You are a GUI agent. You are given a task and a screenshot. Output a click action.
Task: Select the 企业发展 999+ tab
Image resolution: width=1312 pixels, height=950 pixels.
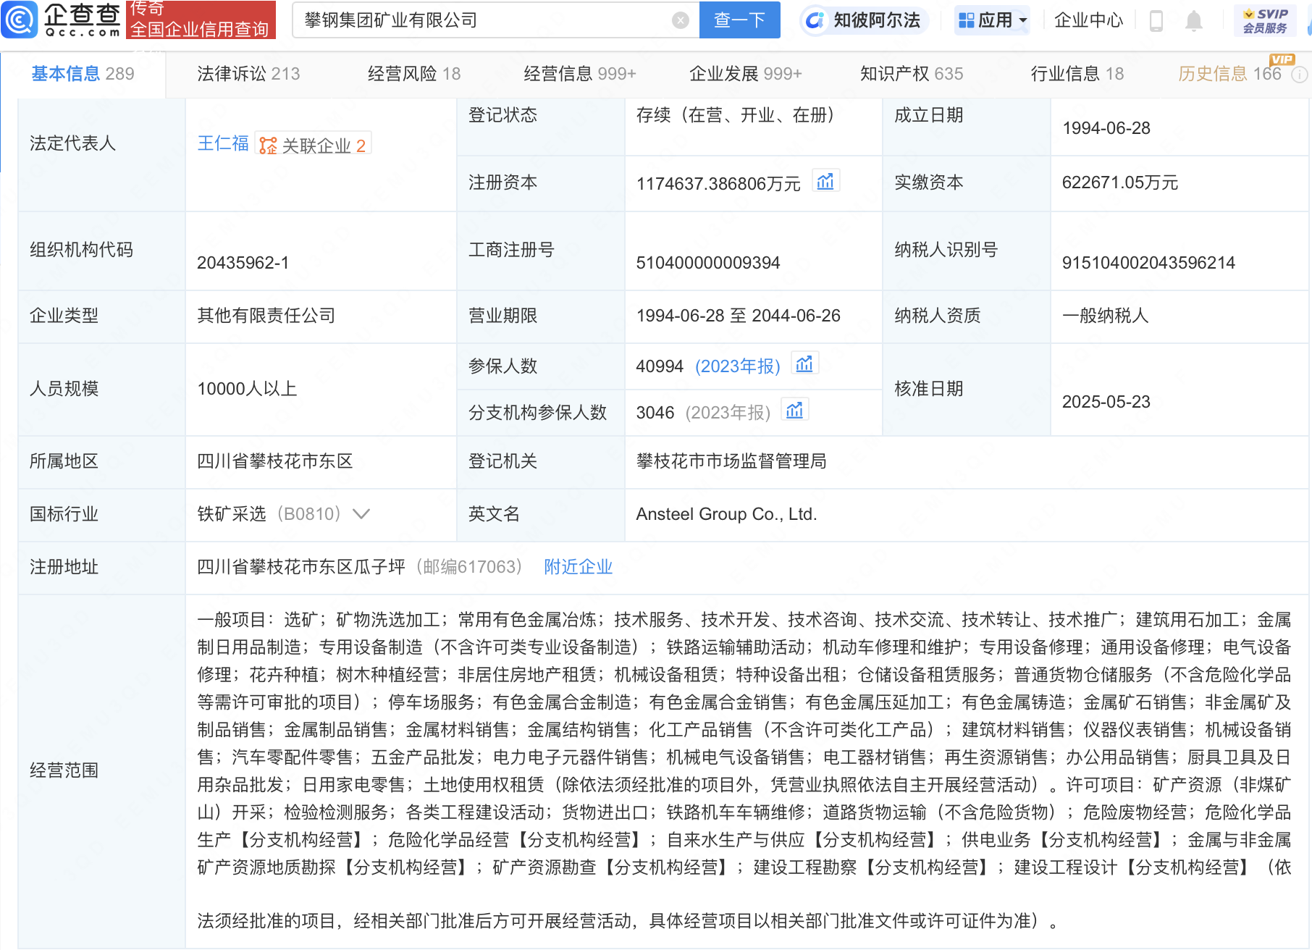point(746,74)
